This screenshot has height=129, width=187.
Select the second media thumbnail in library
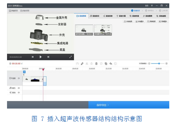(x=103, y=30)
